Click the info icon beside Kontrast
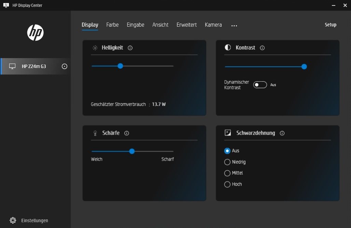The height and width of the screenshot is (228, 351). (262, 48)
